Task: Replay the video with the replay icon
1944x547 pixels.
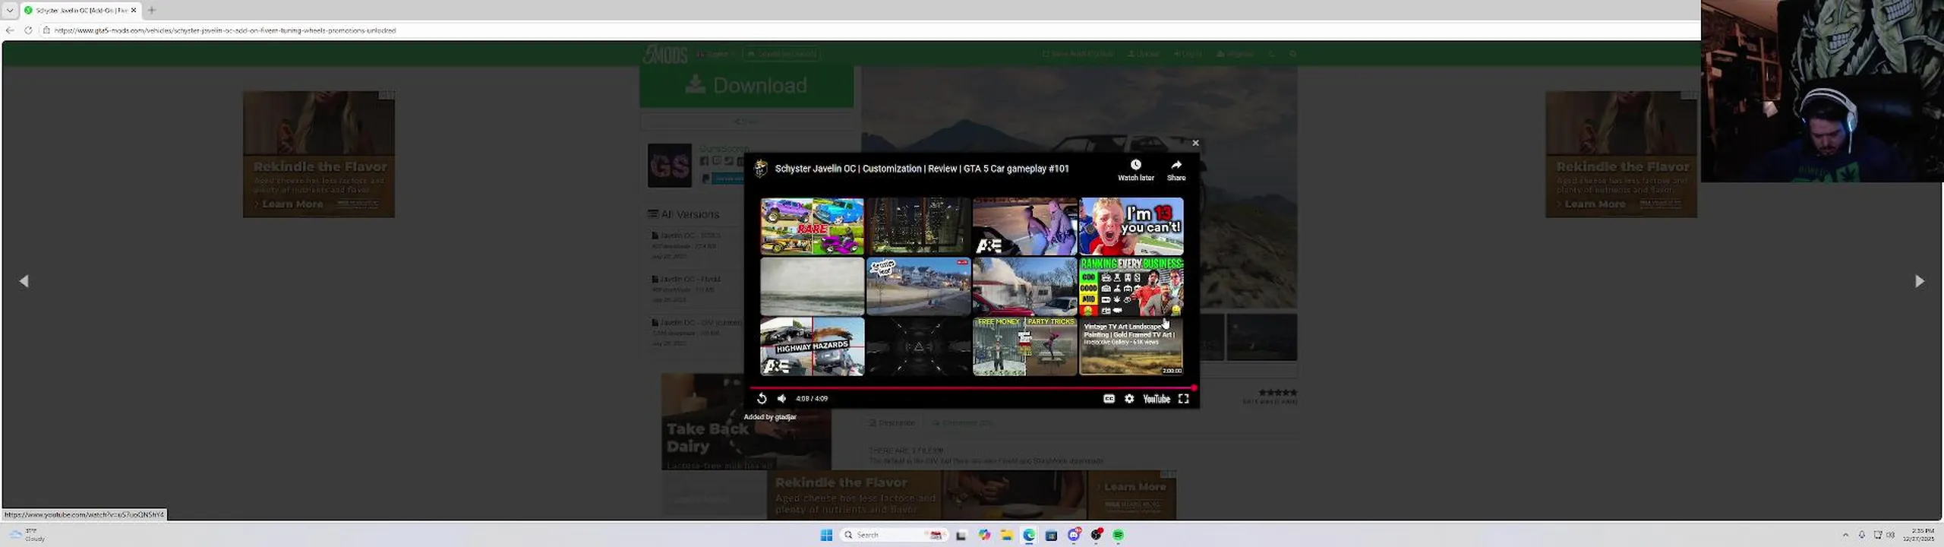Action: [762, 398]
